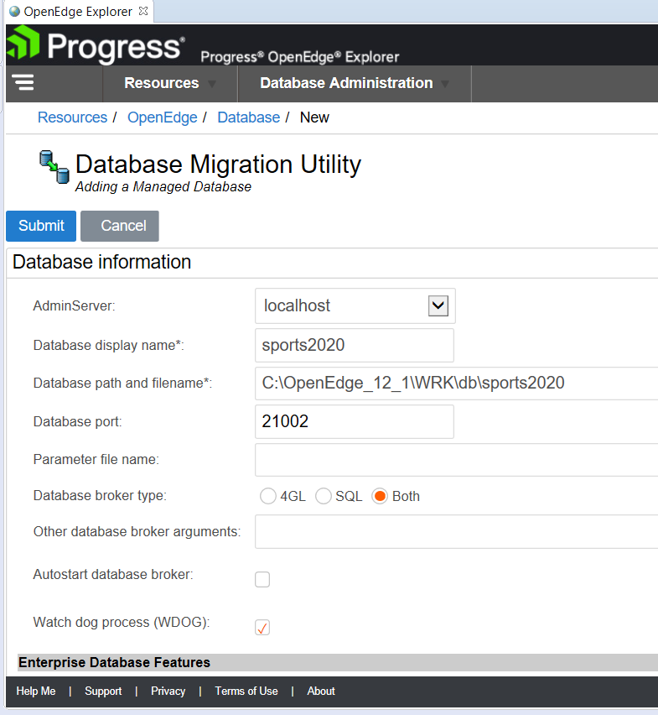Go to OpenEdge breadcrumb link
658x715 pixels.
point(162,117)
